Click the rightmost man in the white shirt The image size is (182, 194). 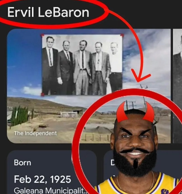[116, 67]
